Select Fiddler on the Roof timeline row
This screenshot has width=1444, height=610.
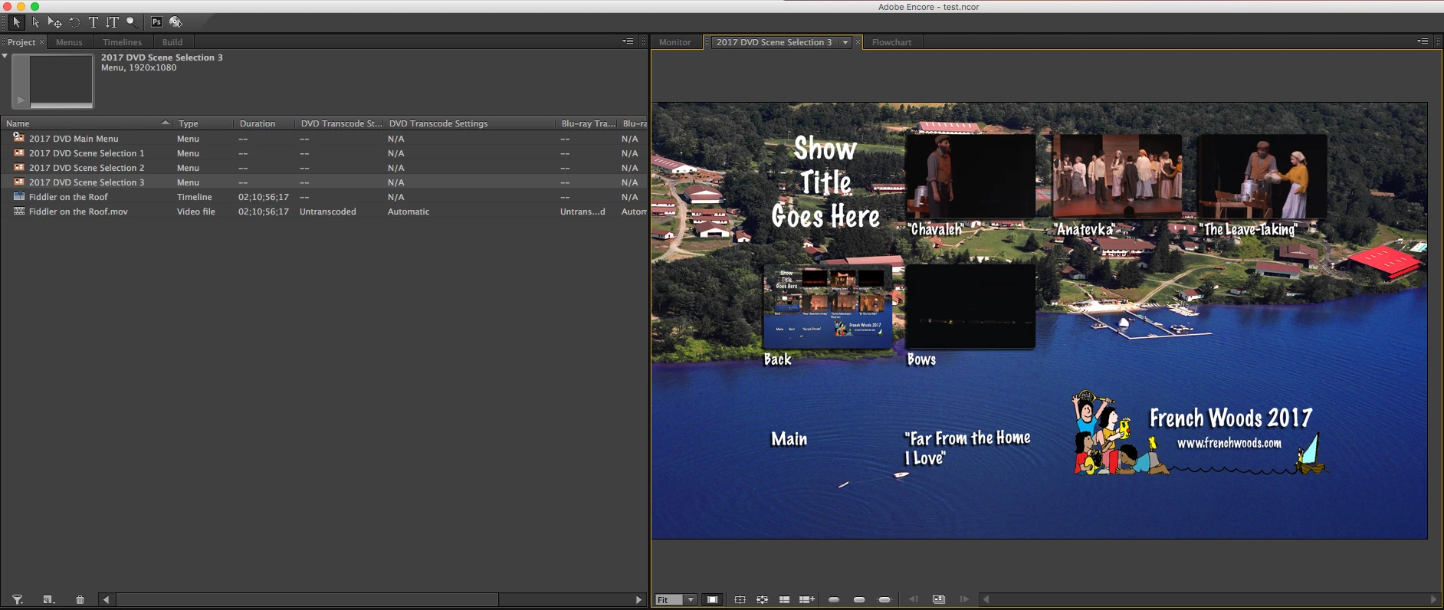pos(323,197)
